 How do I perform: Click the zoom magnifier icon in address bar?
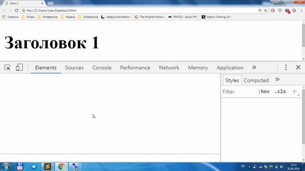pyautogui.click(x=260, y=10)
